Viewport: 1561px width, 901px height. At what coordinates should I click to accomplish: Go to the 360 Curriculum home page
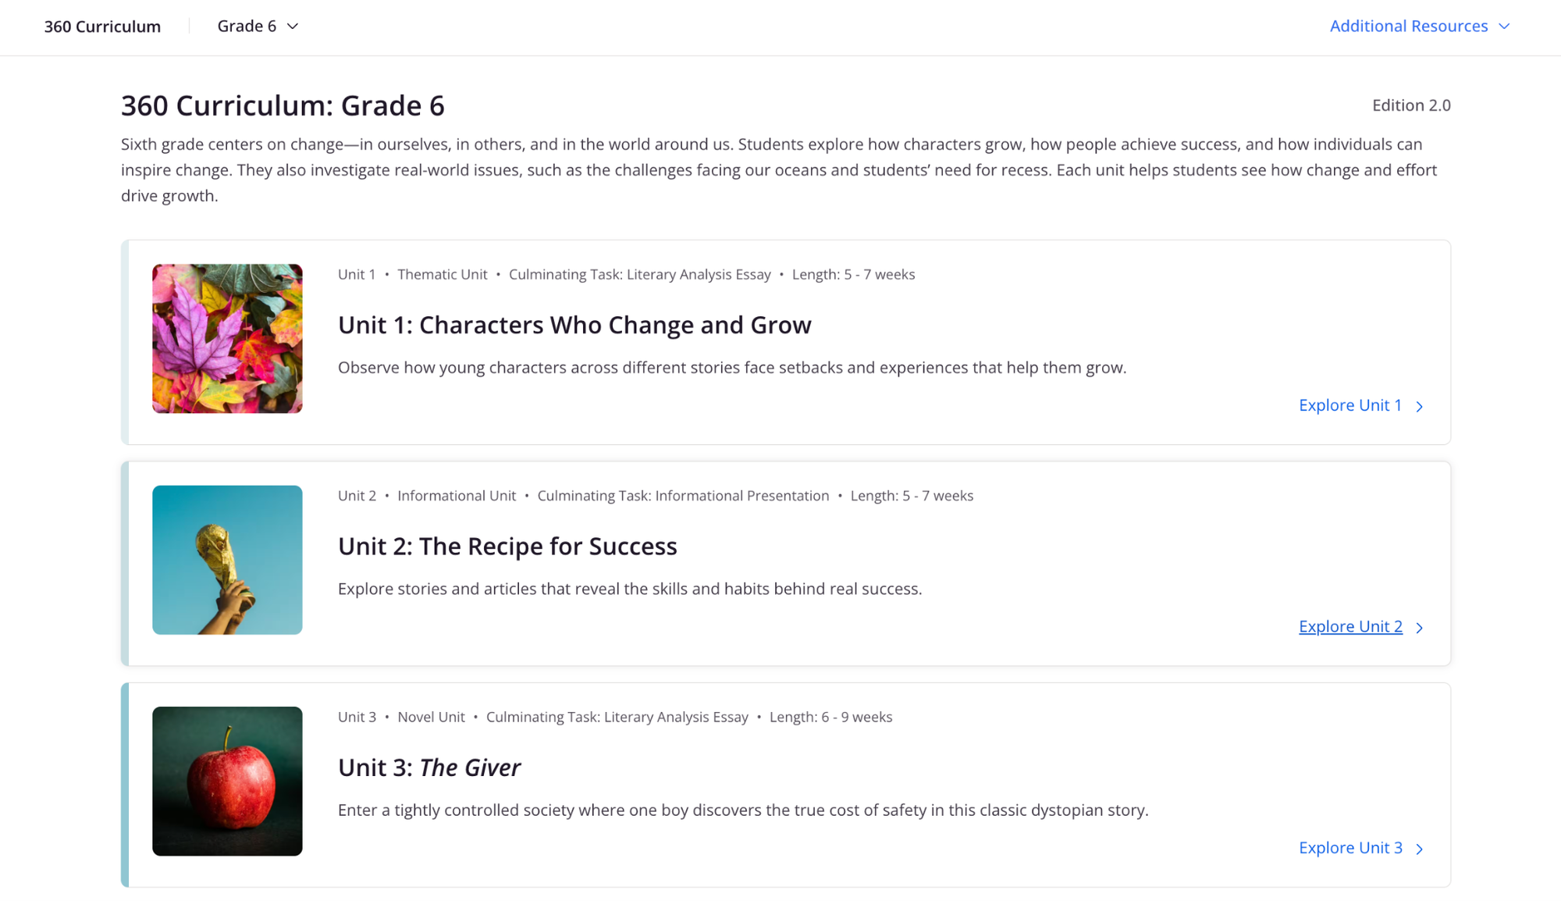pyautogui.click(x=102, y=26)
